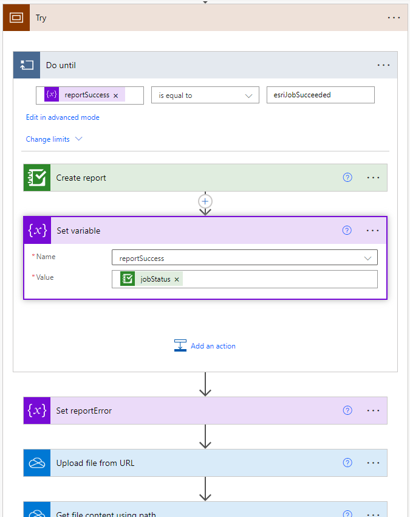Image resolution: width=410 pixels, height=517 pixels.
Task: Click Add an action inside Do until
Action: 213,345
